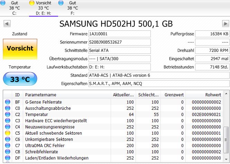Go to previous disk with left arrow

[7, 24]
